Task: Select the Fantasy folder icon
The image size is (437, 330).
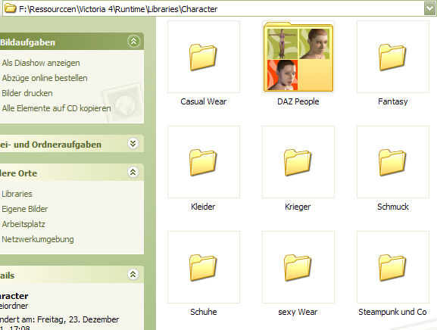Action: (392, 57)
